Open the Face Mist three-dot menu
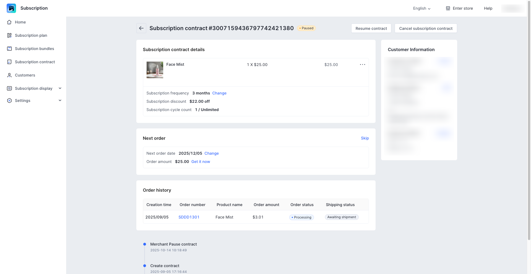The width and height of the screenshot is (531, 274). click(x=362, y=65)
